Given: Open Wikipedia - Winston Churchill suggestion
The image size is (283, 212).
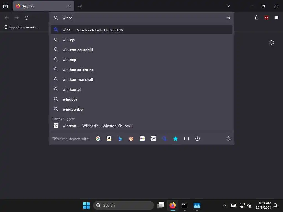Looking at the screenshot, I should pos(141,126).
